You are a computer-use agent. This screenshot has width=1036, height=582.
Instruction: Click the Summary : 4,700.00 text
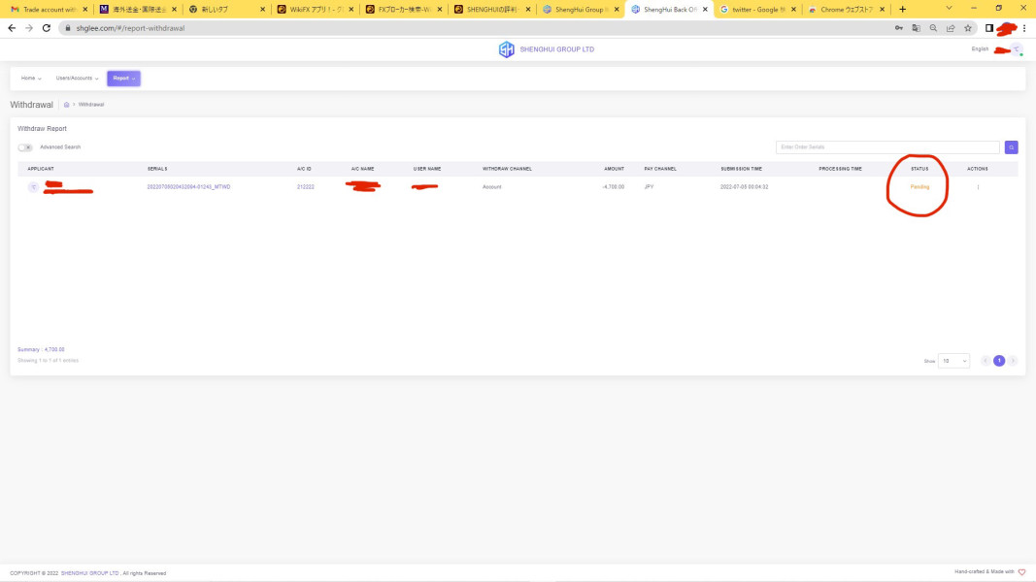tap(41, 350)
